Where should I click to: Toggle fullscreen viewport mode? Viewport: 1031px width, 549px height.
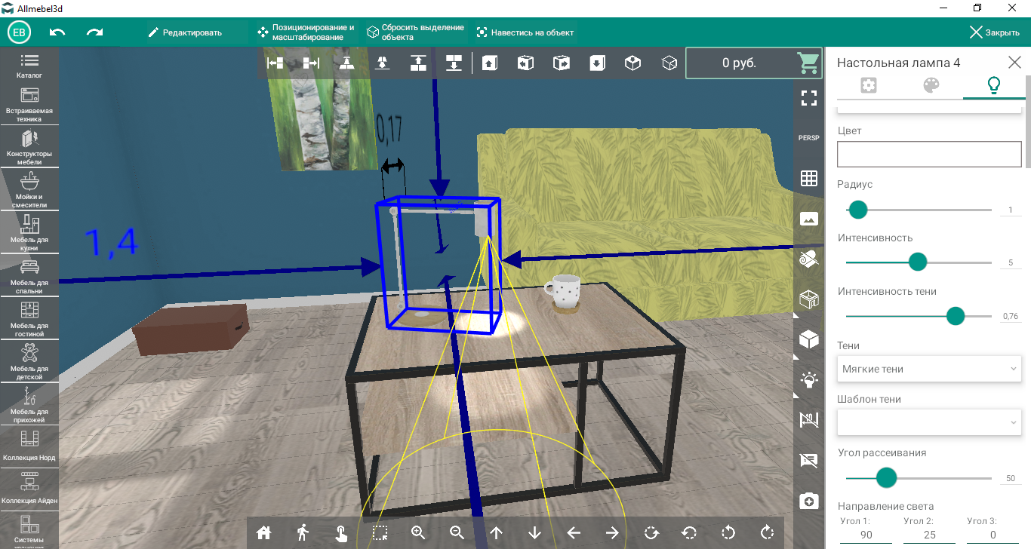pos(809,97)
